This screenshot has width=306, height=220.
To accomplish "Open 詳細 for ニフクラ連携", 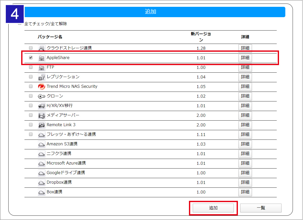I will pos(245,154).
